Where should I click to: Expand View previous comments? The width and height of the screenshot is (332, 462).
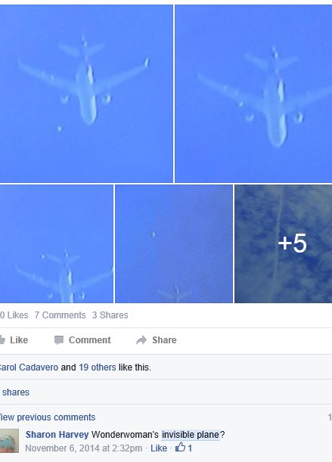48,417
